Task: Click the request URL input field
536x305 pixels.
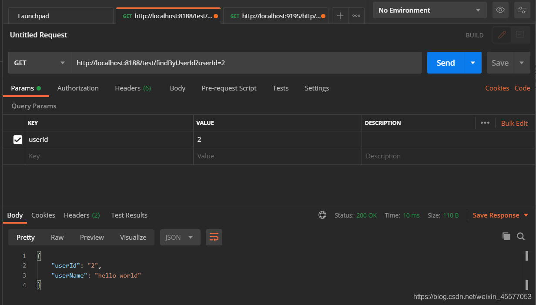Action: (x=246, y=63)
